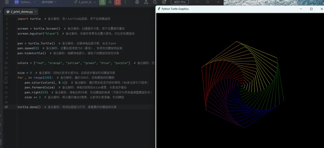The width and height of the screenshot is (324, 148).
Task: Stop the running script with red square
Action: 118,2
